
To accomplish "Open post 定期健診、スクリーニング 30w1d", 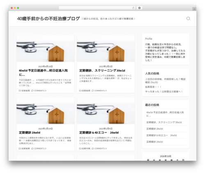I will 102,71.
